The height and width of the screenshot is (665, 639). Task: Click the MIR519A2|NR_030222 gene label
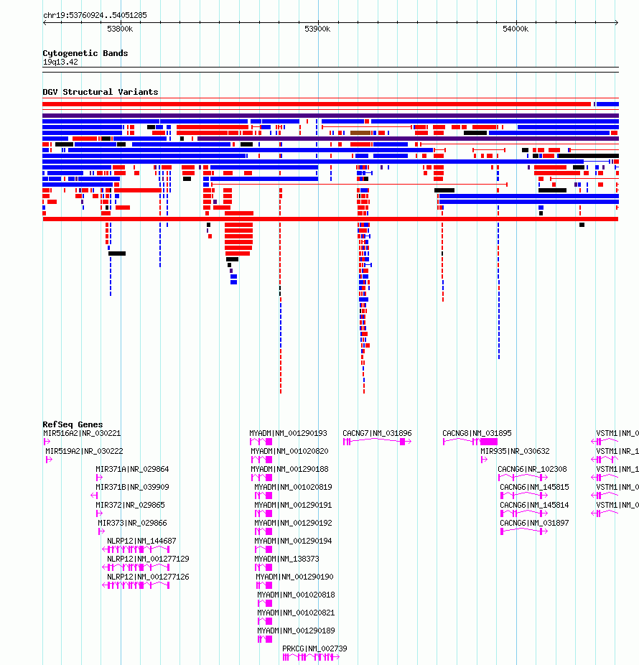(84, 451)
